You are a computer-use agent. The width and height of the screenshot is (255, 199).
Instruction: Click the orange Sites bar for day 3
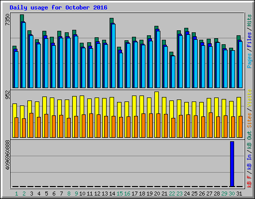pyautogui.click(x=31, y=125)
